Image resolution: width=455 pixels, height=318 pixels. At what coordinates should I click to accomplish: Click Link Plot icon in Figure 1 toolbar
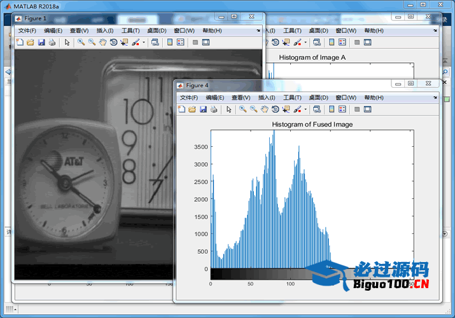155,43
